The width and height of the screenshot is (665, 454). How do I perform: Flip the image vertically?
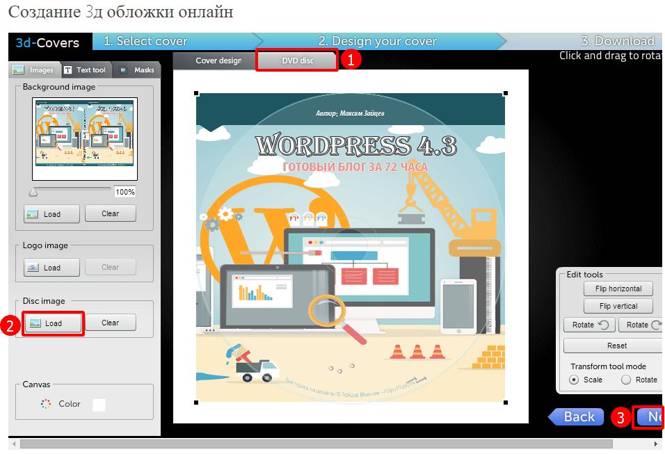tap(618, 306)
